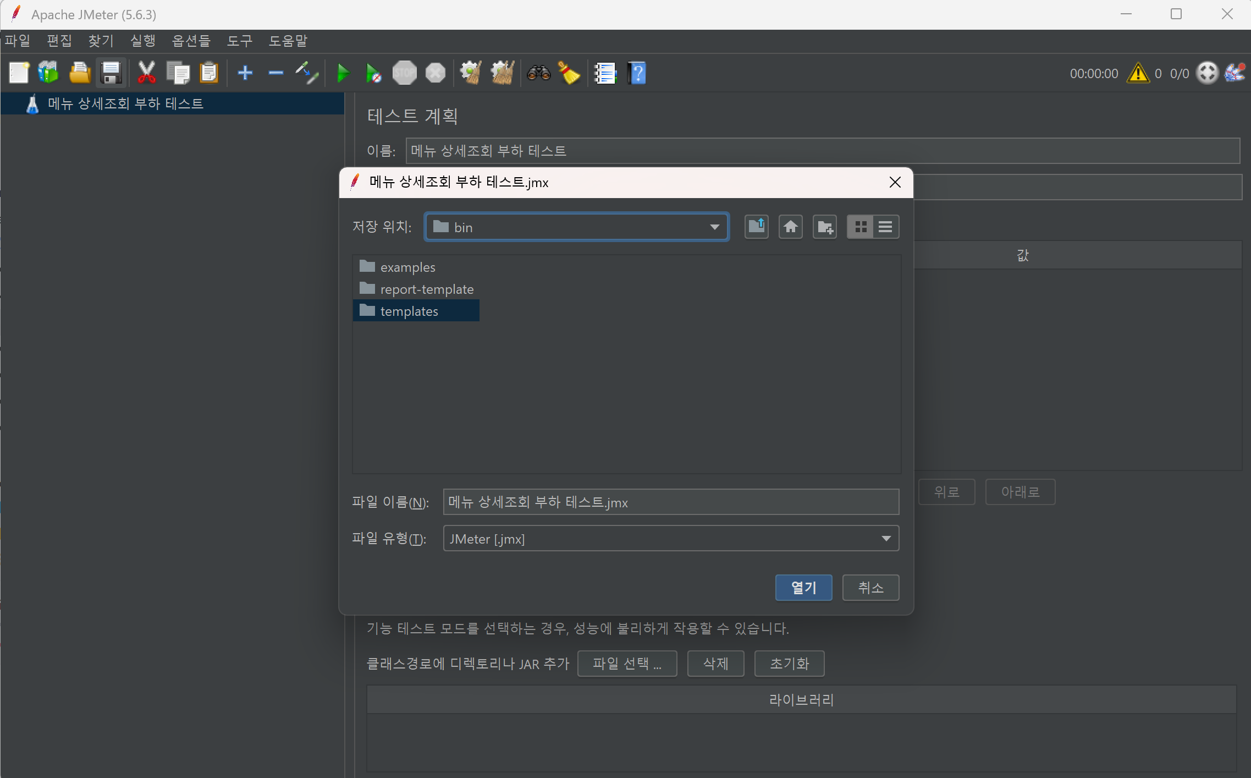
Task: Switch to list view toggle
Action: point(861,227)
